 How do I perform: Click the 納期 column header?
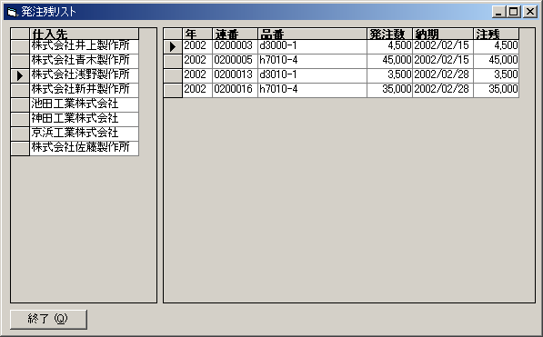click(443, 34)
